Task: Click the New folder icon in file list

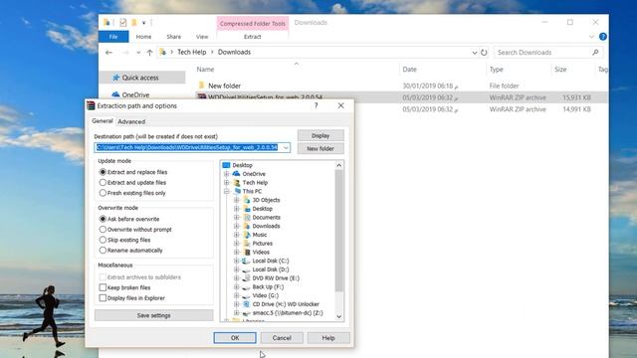Action: [x=201, y=86]
